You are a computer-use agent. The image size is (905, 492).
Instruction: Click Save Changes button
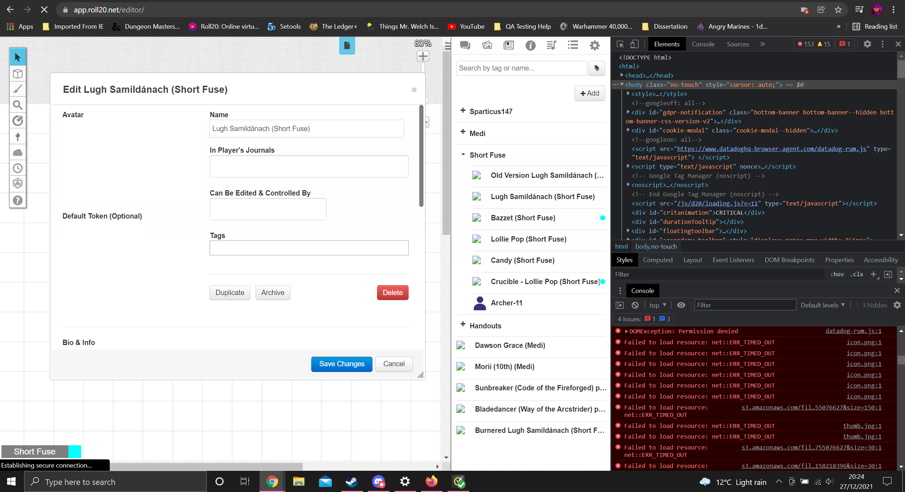342,364
